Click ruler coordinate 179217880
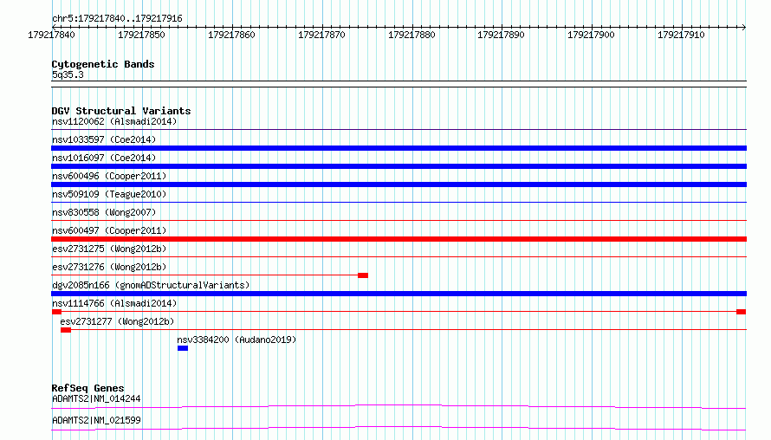Image resolution: width=771 pixels, height=440 pixels. [411, 35]
